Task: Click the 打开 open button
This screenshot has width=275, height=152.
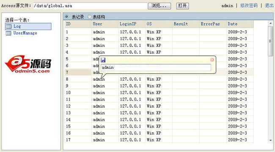Action: click(x=182, y=6)
